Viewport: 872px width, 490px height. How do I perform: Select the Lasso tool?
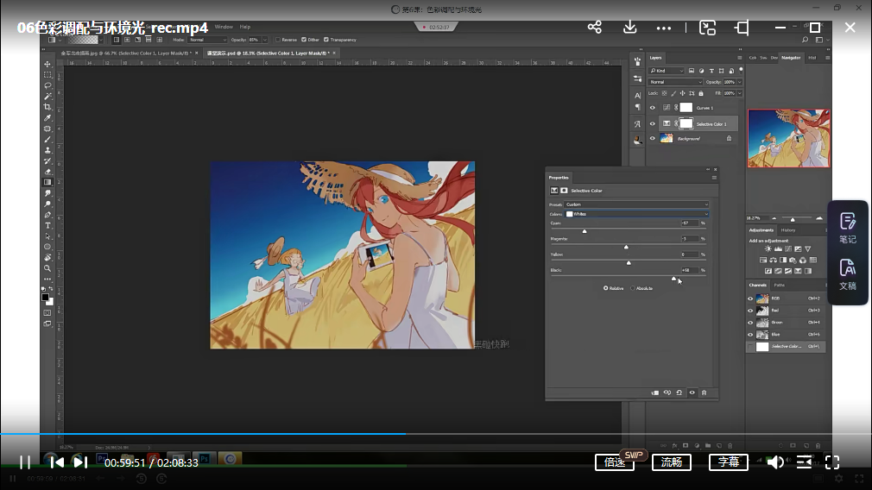click(47, 85)
